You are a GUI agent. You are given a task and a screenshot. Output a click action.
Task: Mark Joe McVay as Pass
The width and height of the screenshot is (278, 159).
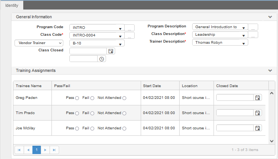point(77,129)
